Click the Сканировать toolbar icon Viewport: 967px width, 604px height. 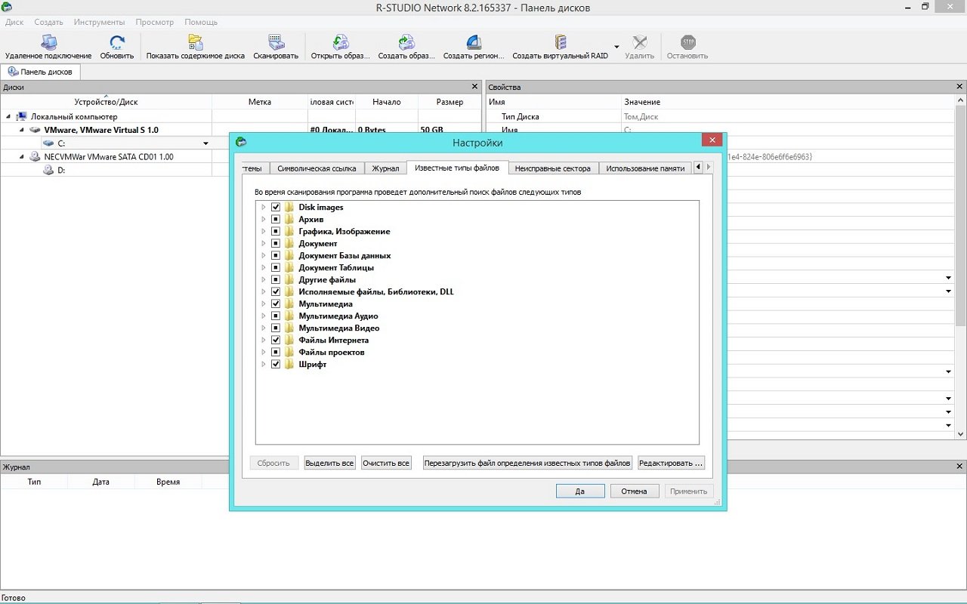[276, 43]
